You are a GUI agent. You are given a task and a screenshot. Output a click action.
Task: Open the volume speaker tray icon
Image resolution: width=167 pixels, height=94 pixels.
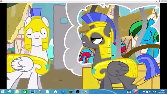pyautogui.click(x=156, y=92)
